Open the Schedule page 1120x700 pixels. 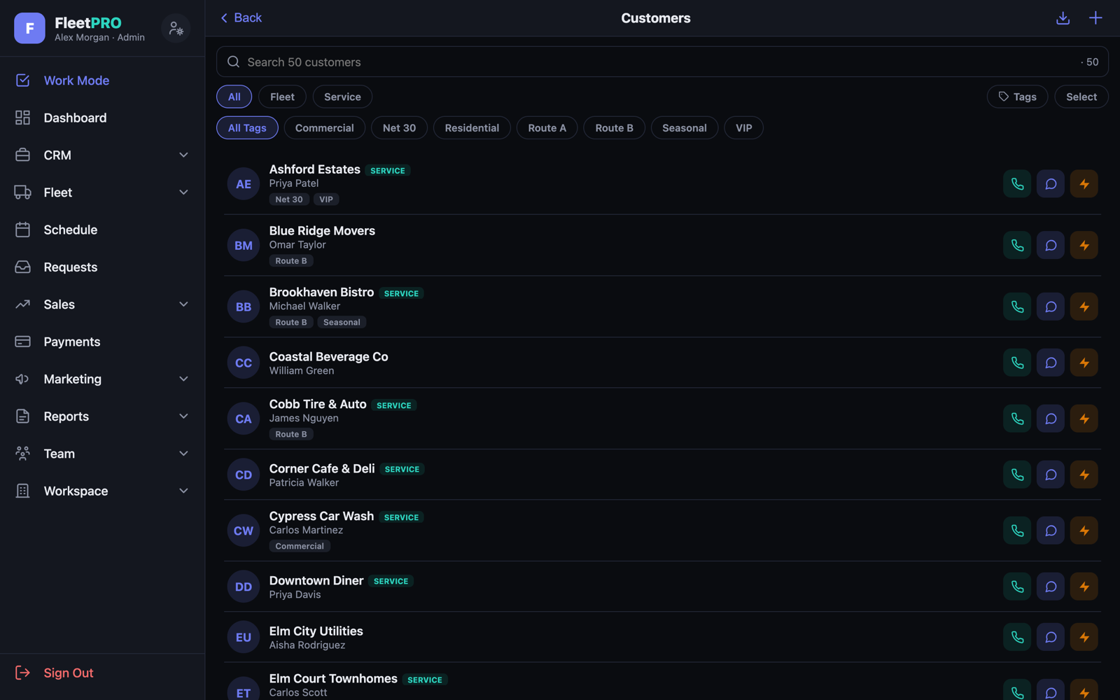point(102,230)
